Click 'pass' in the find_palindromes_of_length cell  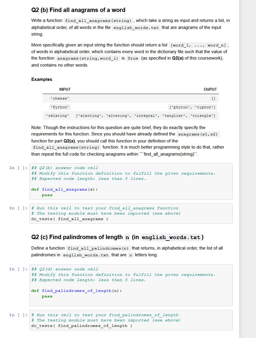pos(47,296)
